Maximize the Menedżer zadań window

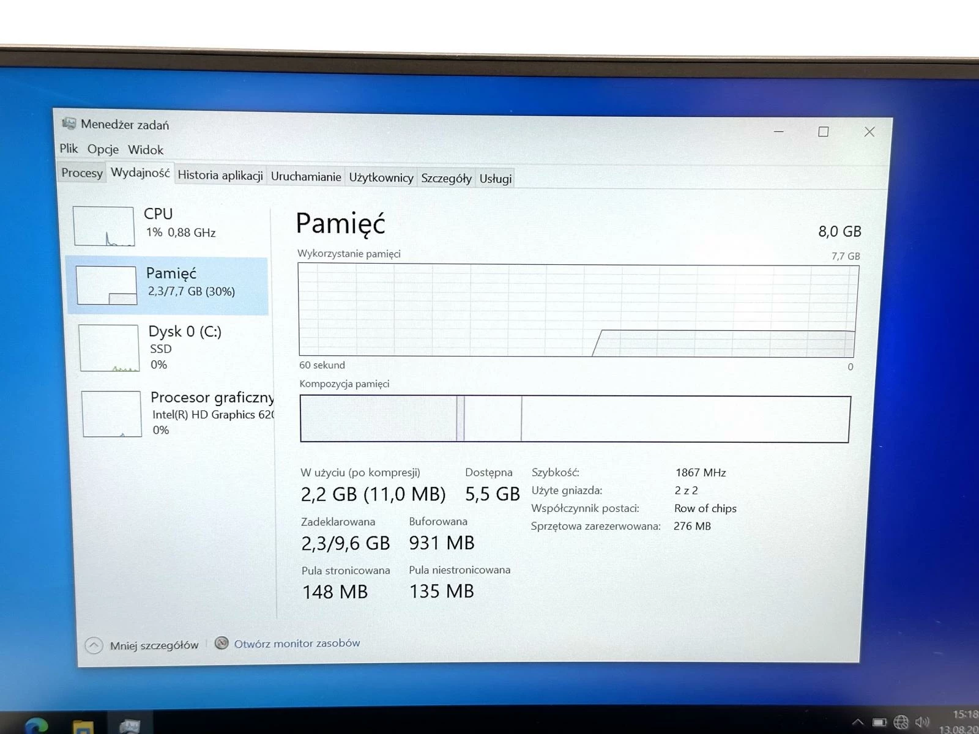coord(824,132)
